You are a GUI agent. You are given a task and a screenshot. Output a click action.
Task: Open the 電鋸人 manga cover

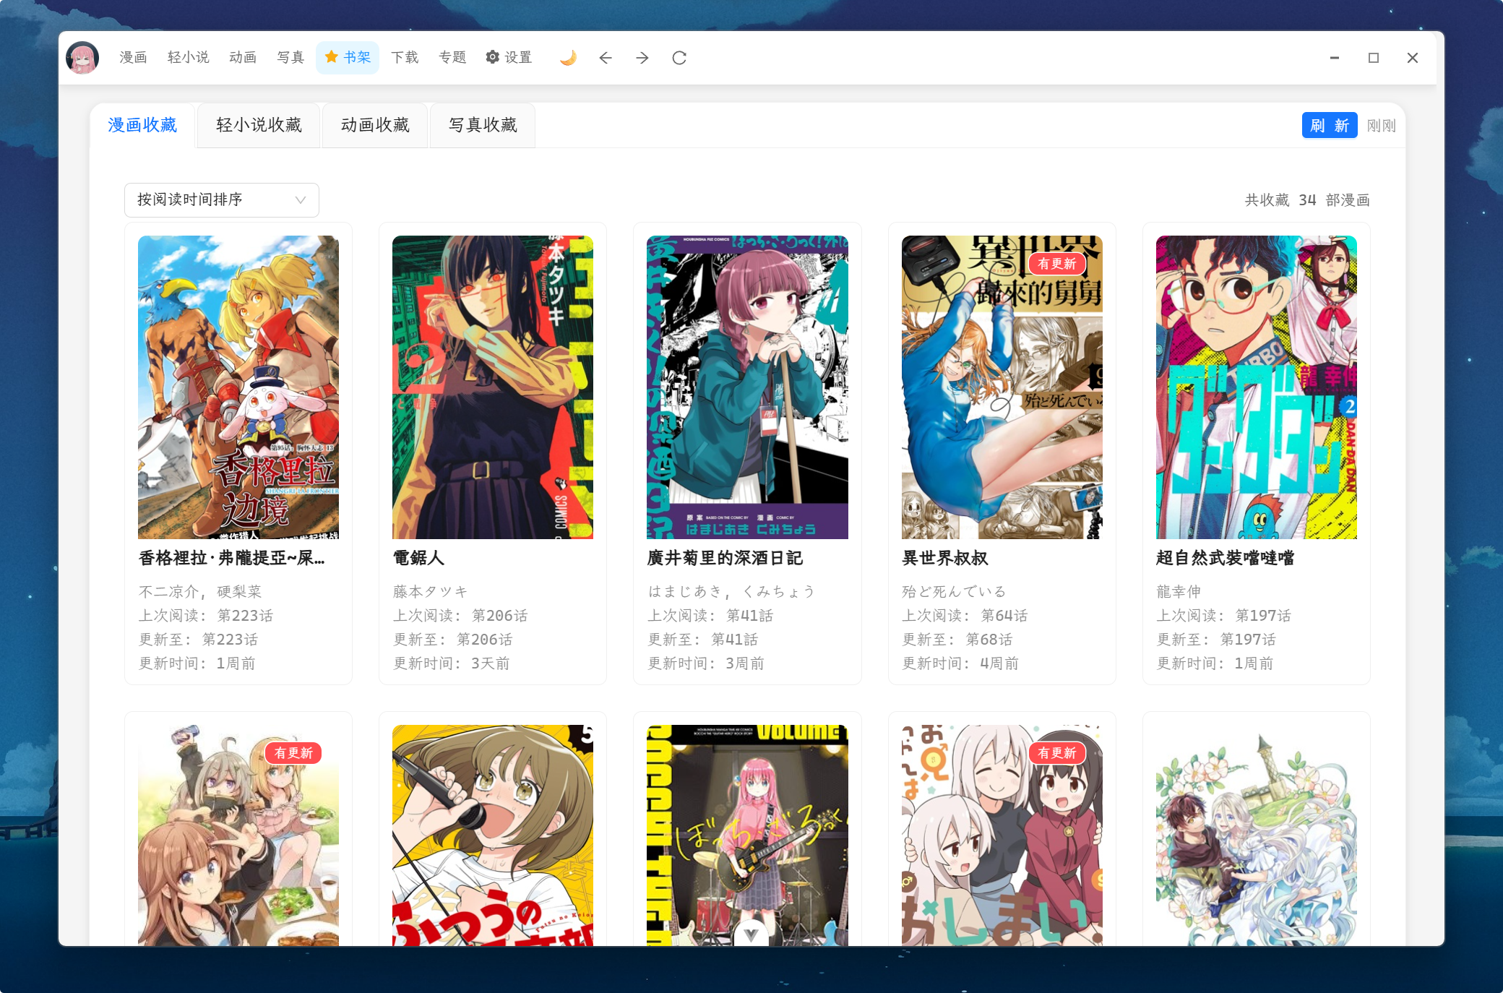493,387
